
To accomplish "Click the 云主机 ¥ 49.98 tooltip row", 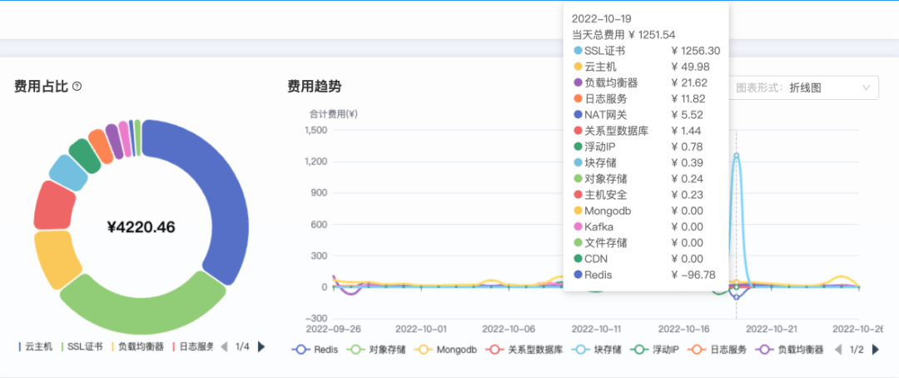I will click(647, 67).
